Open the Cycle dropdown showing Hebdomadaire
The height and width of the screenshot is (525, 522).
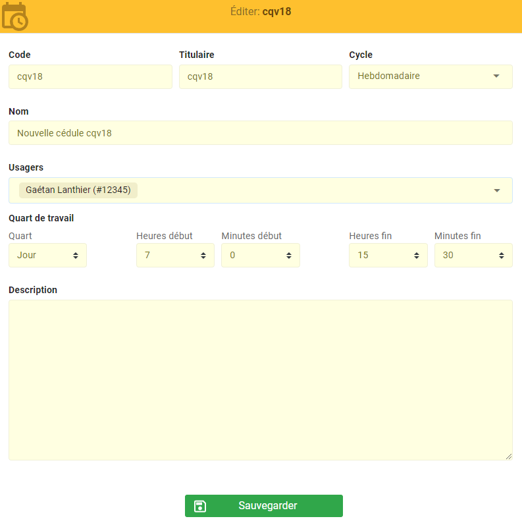431,76
